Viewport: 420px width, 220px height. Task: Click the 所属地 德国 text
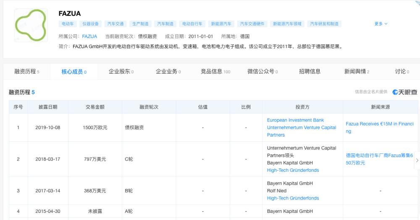tap(235, 36)
